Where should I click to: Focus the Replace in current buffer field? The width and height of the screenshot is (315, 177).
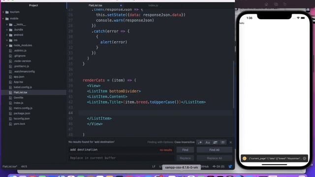[121, 158]
